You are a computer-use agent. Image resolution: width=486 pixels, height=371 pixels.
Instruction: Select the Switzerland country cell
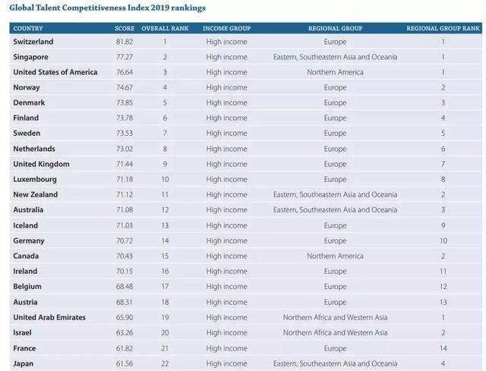tap(33, 42)
